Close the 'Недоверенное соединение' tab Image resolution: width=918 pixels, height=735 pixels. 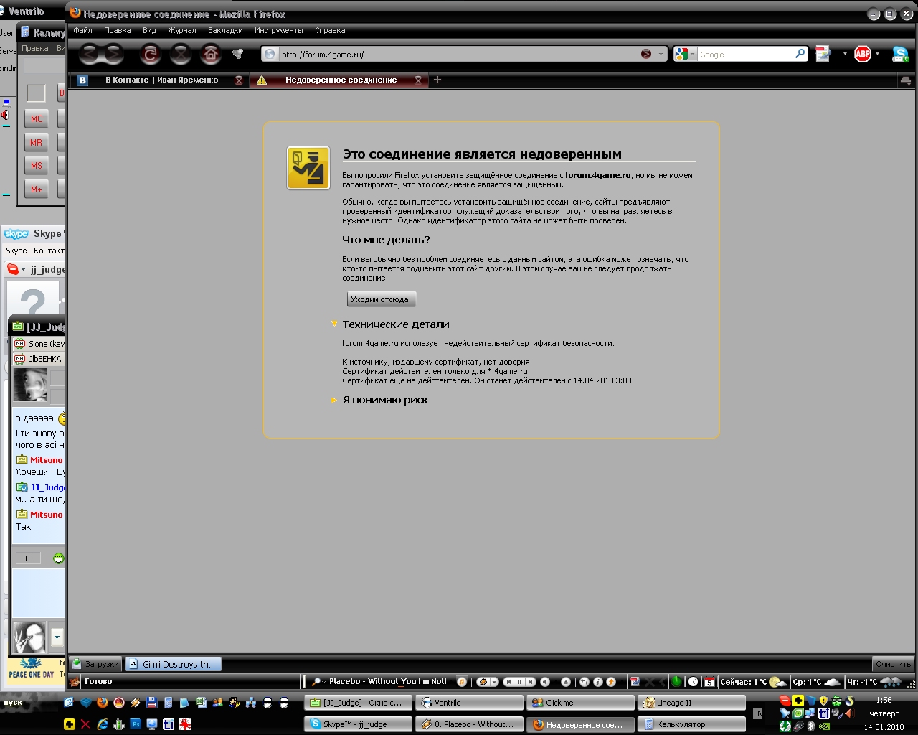tap(418, 80)
